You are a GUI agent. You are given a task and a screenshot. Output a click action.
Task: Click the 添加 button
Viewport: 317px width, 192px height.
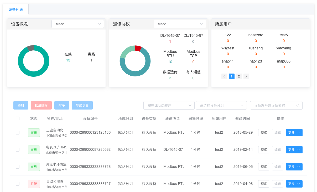click(21, 105)
